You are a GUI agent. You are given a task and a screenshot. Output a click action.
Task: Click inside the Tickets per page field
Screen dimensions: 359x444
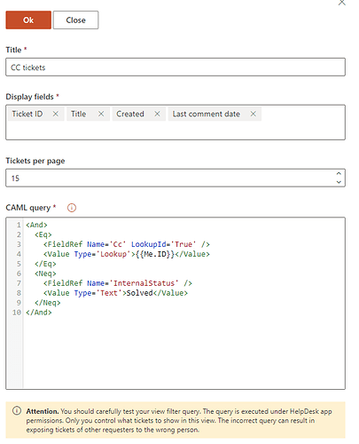click(170, 178)
